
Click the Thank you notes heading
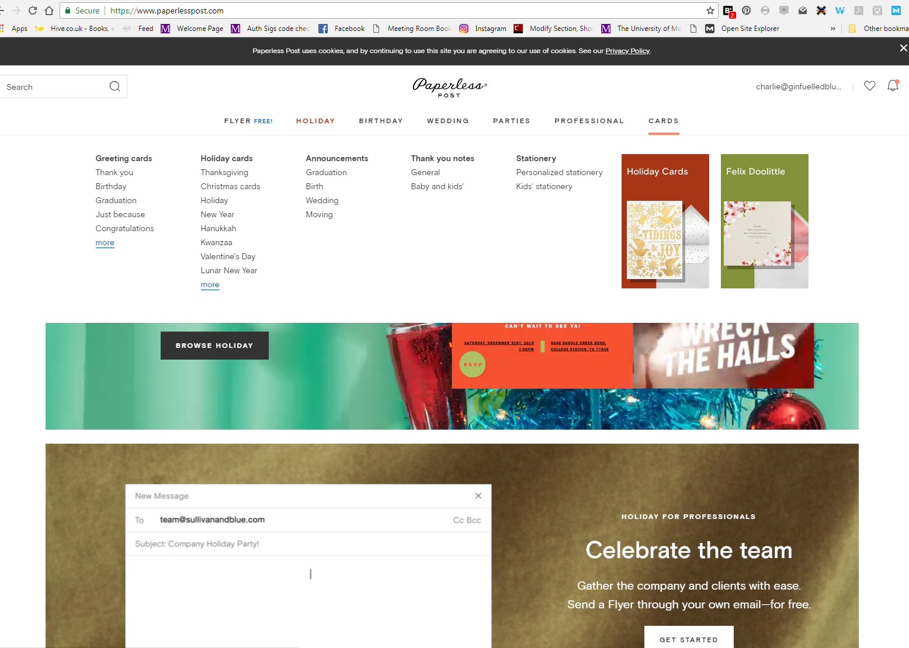(x=442, y=158)
